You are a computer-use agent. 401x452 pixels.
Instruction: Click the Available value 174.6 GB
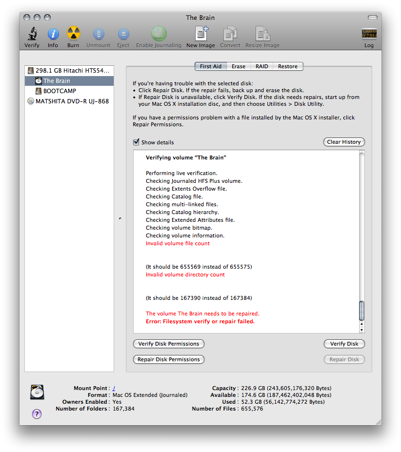[286, 395]
